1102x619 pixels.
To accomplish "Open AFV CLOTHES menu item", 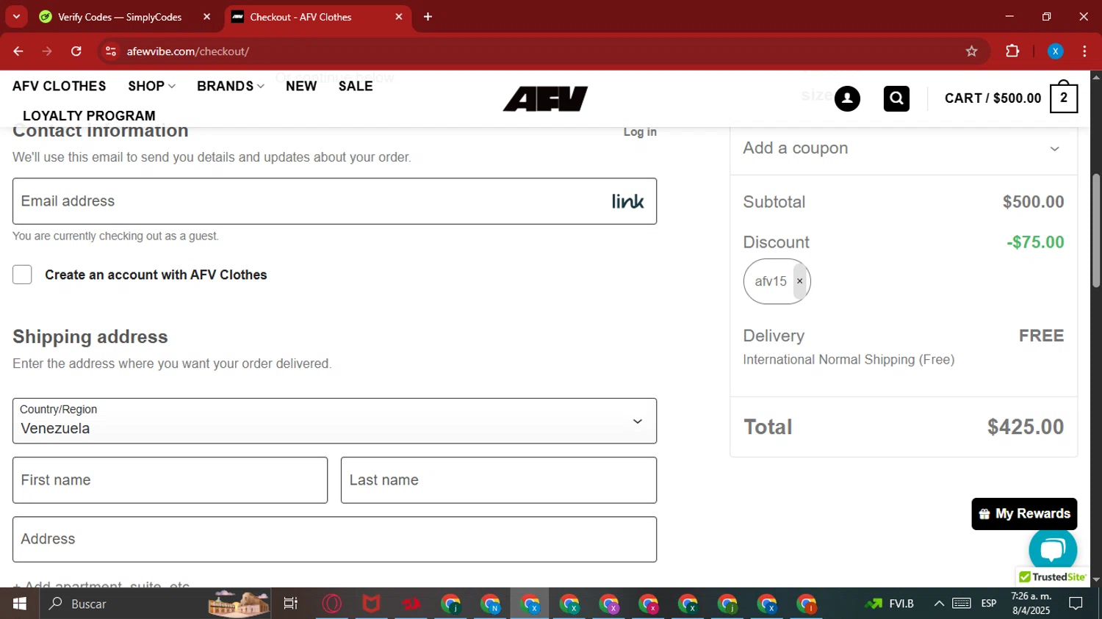I will pos(60,86).
